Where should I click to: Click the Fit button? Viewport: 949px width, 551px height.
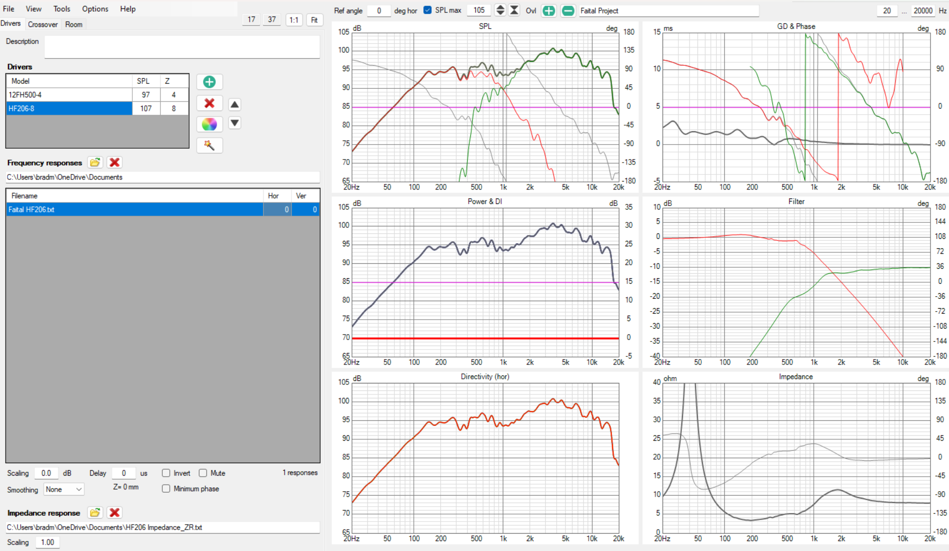(x=315, y=20)
